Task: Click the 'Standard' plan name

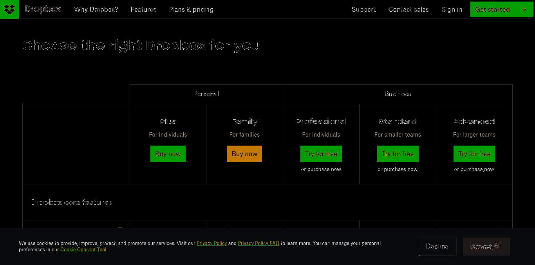Action: (398, 121)
